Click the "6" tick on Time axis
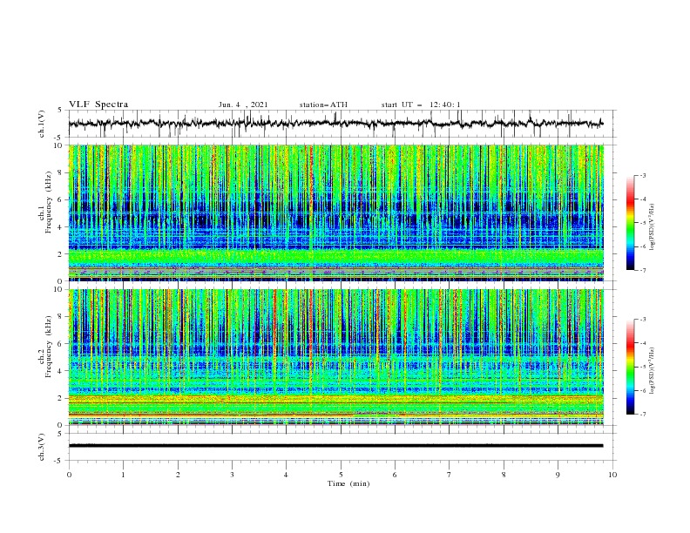This screenshot has width=690, height=533. 395,475
